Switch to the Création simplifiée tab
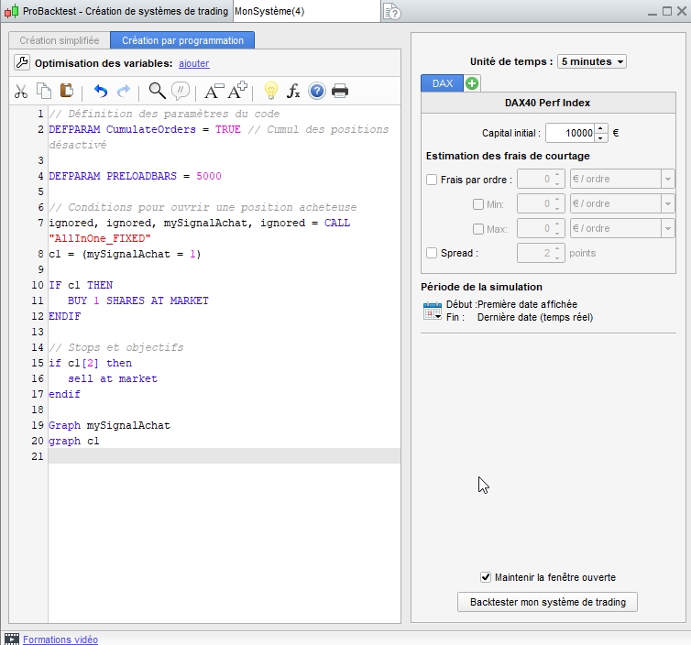Viewport: 691px width, 645px height. pos(60,40)
